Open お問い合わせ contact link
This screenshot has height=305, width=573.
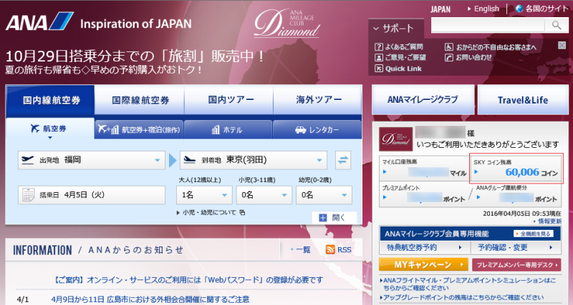point(468,57)
